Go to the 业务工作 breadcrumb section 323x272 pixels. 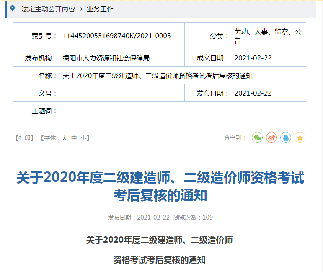[x=100, y=9]
